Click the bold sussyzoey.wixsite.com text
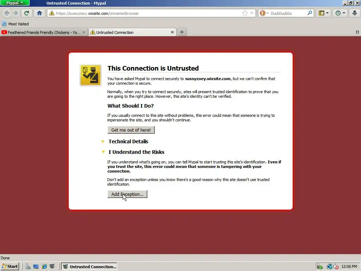This screenshot has width=361, height=271. pyautogui.click(x=208, y=79)
